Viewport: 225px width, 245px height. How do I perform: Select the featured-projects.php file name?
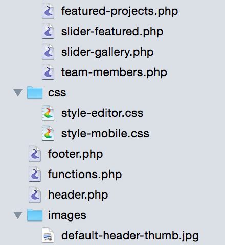(120, 12)
